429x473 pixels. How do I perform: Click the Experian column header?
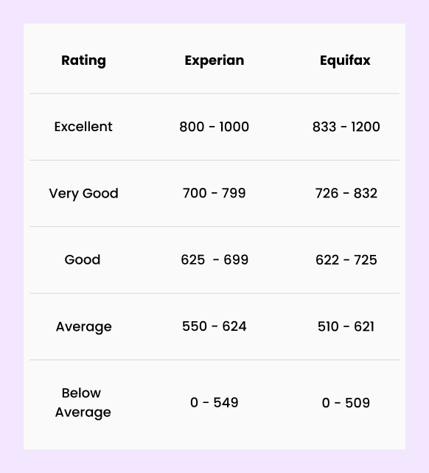pyautogui.click(x=214, y=60)
